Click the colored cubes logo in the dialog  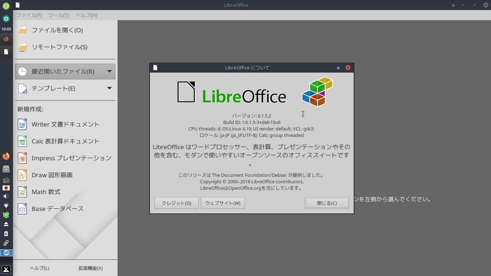(317, 92)
